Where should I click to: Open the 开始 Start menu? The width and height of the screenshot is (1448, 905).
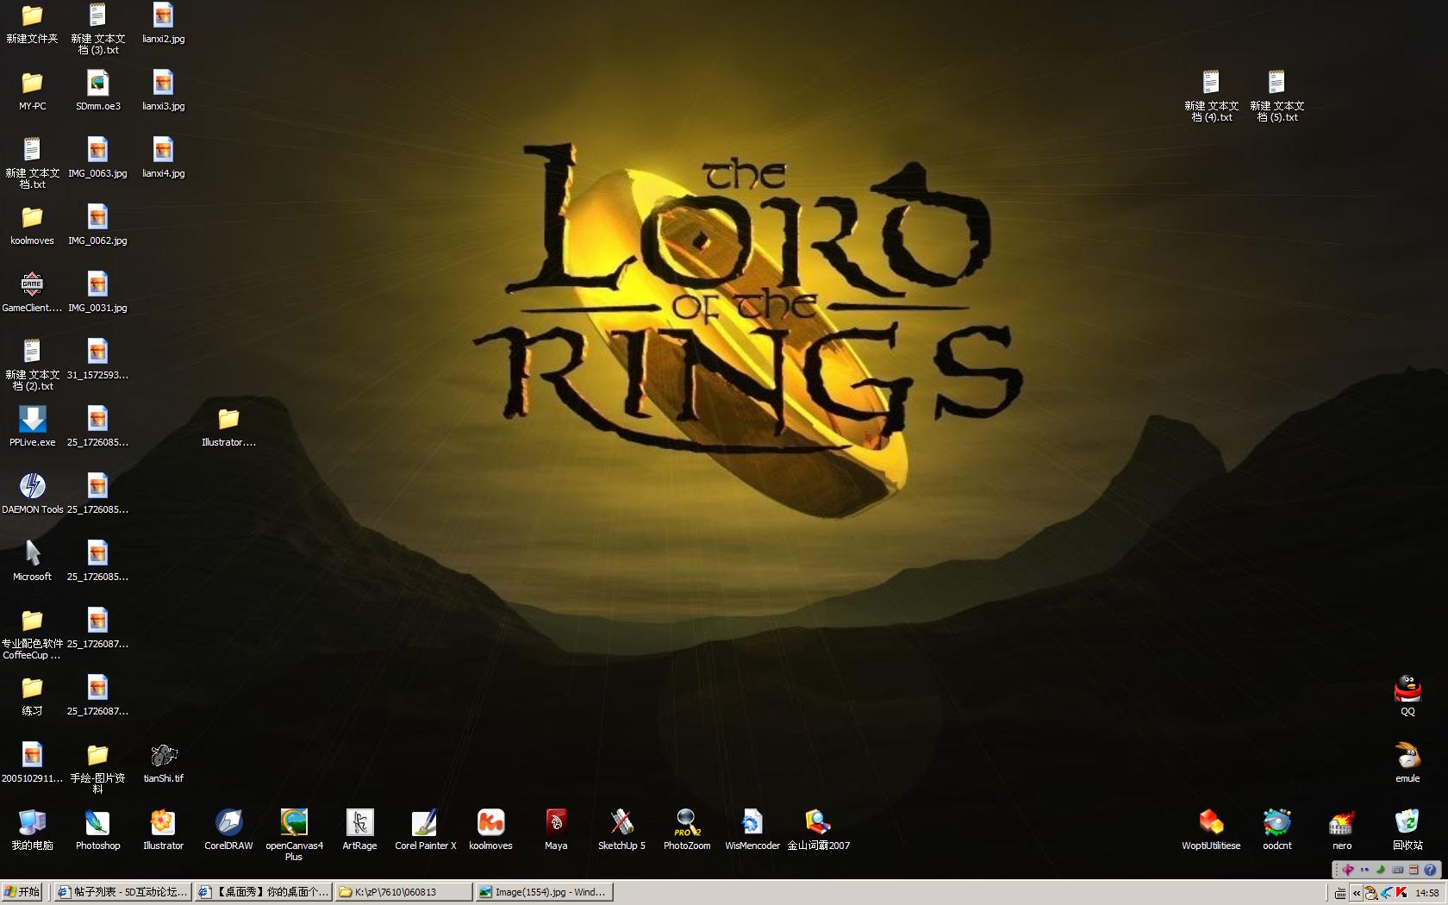(x=22, y=892)
